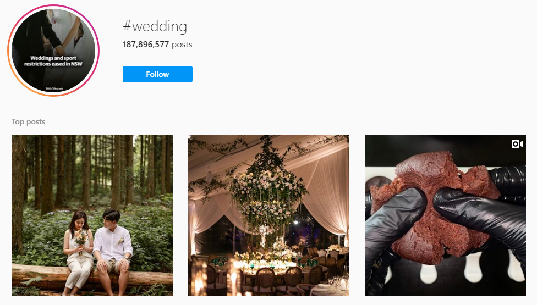
Task: Click the video camera icon on cookie post
Action: click(517, 144)
